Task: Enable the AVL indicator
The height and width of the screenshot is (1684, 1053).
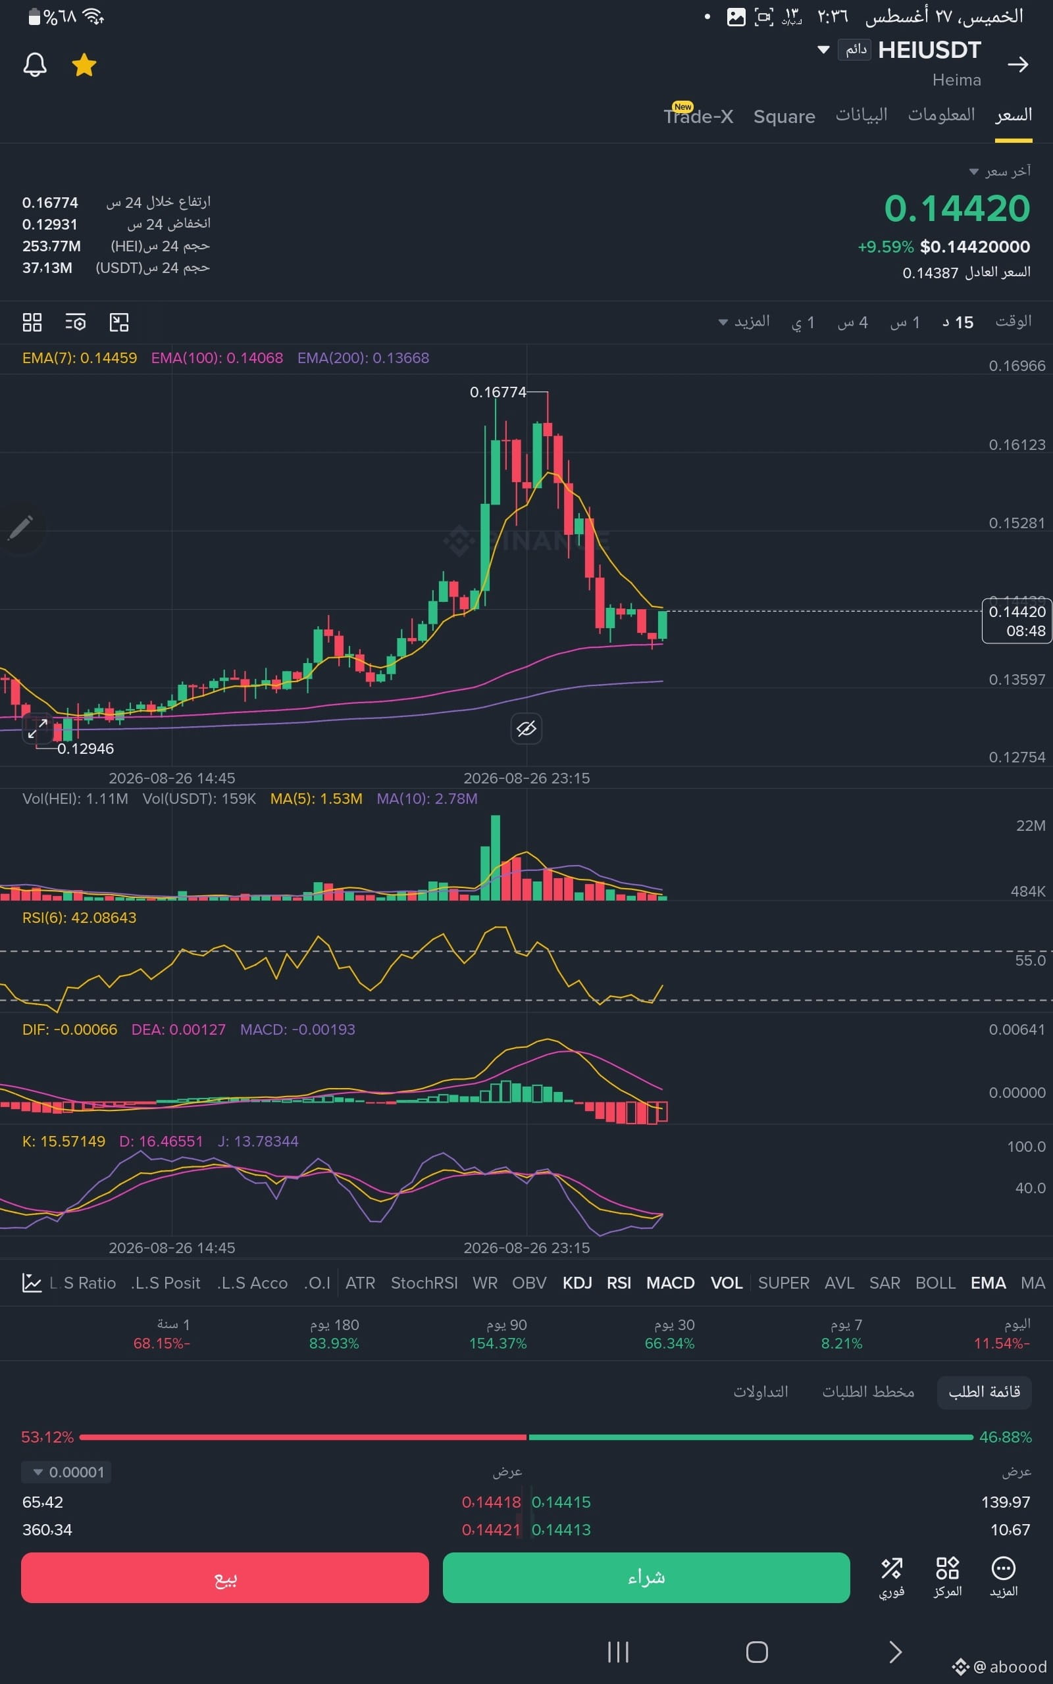Action: (x=839, y=1283)
